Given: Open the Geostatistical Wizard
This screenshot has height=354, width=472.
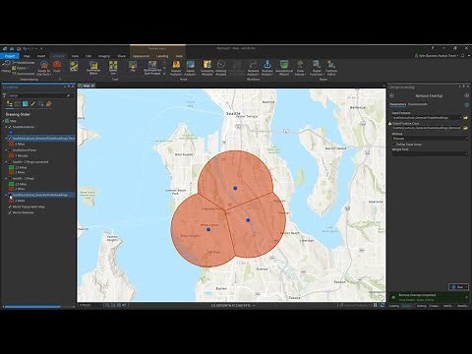Looking at the screenshot, I should (284, 68).
